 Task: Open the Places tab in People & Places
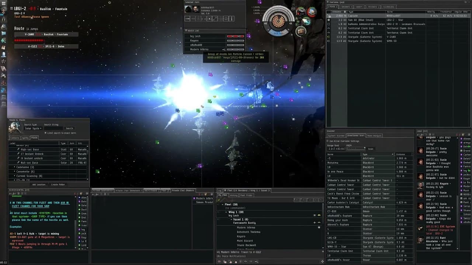(34, 138)
